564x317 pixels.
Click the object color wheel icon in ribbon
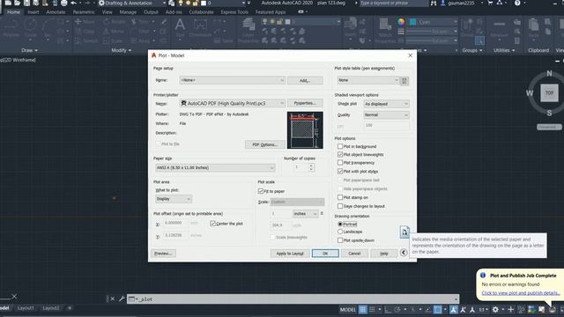[x=401, y=22]
